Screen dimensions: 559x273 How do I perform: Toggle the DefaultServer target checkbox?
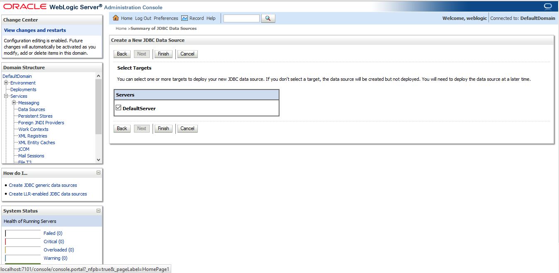[x=119, y=108]
